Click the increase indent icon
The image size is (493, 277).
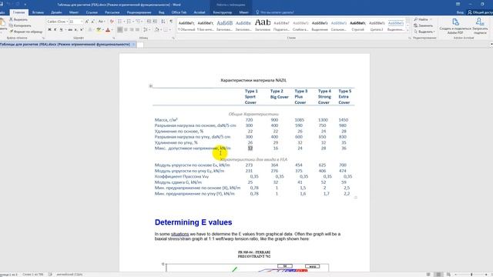click(155, 22)
